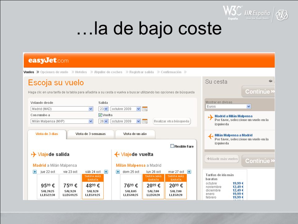The image size is (298, 224).
Task: Click Tarifas de ida más baratas heading
Action: click(x=220, y=177)
